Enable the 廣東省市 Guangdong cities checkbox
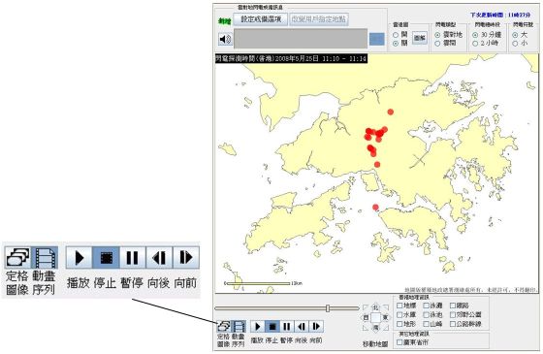 399,342
